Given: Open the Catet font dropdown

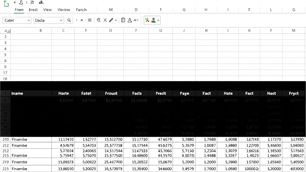Looking at the screenshot, I should pyautogui.click(x=17, y=20).
